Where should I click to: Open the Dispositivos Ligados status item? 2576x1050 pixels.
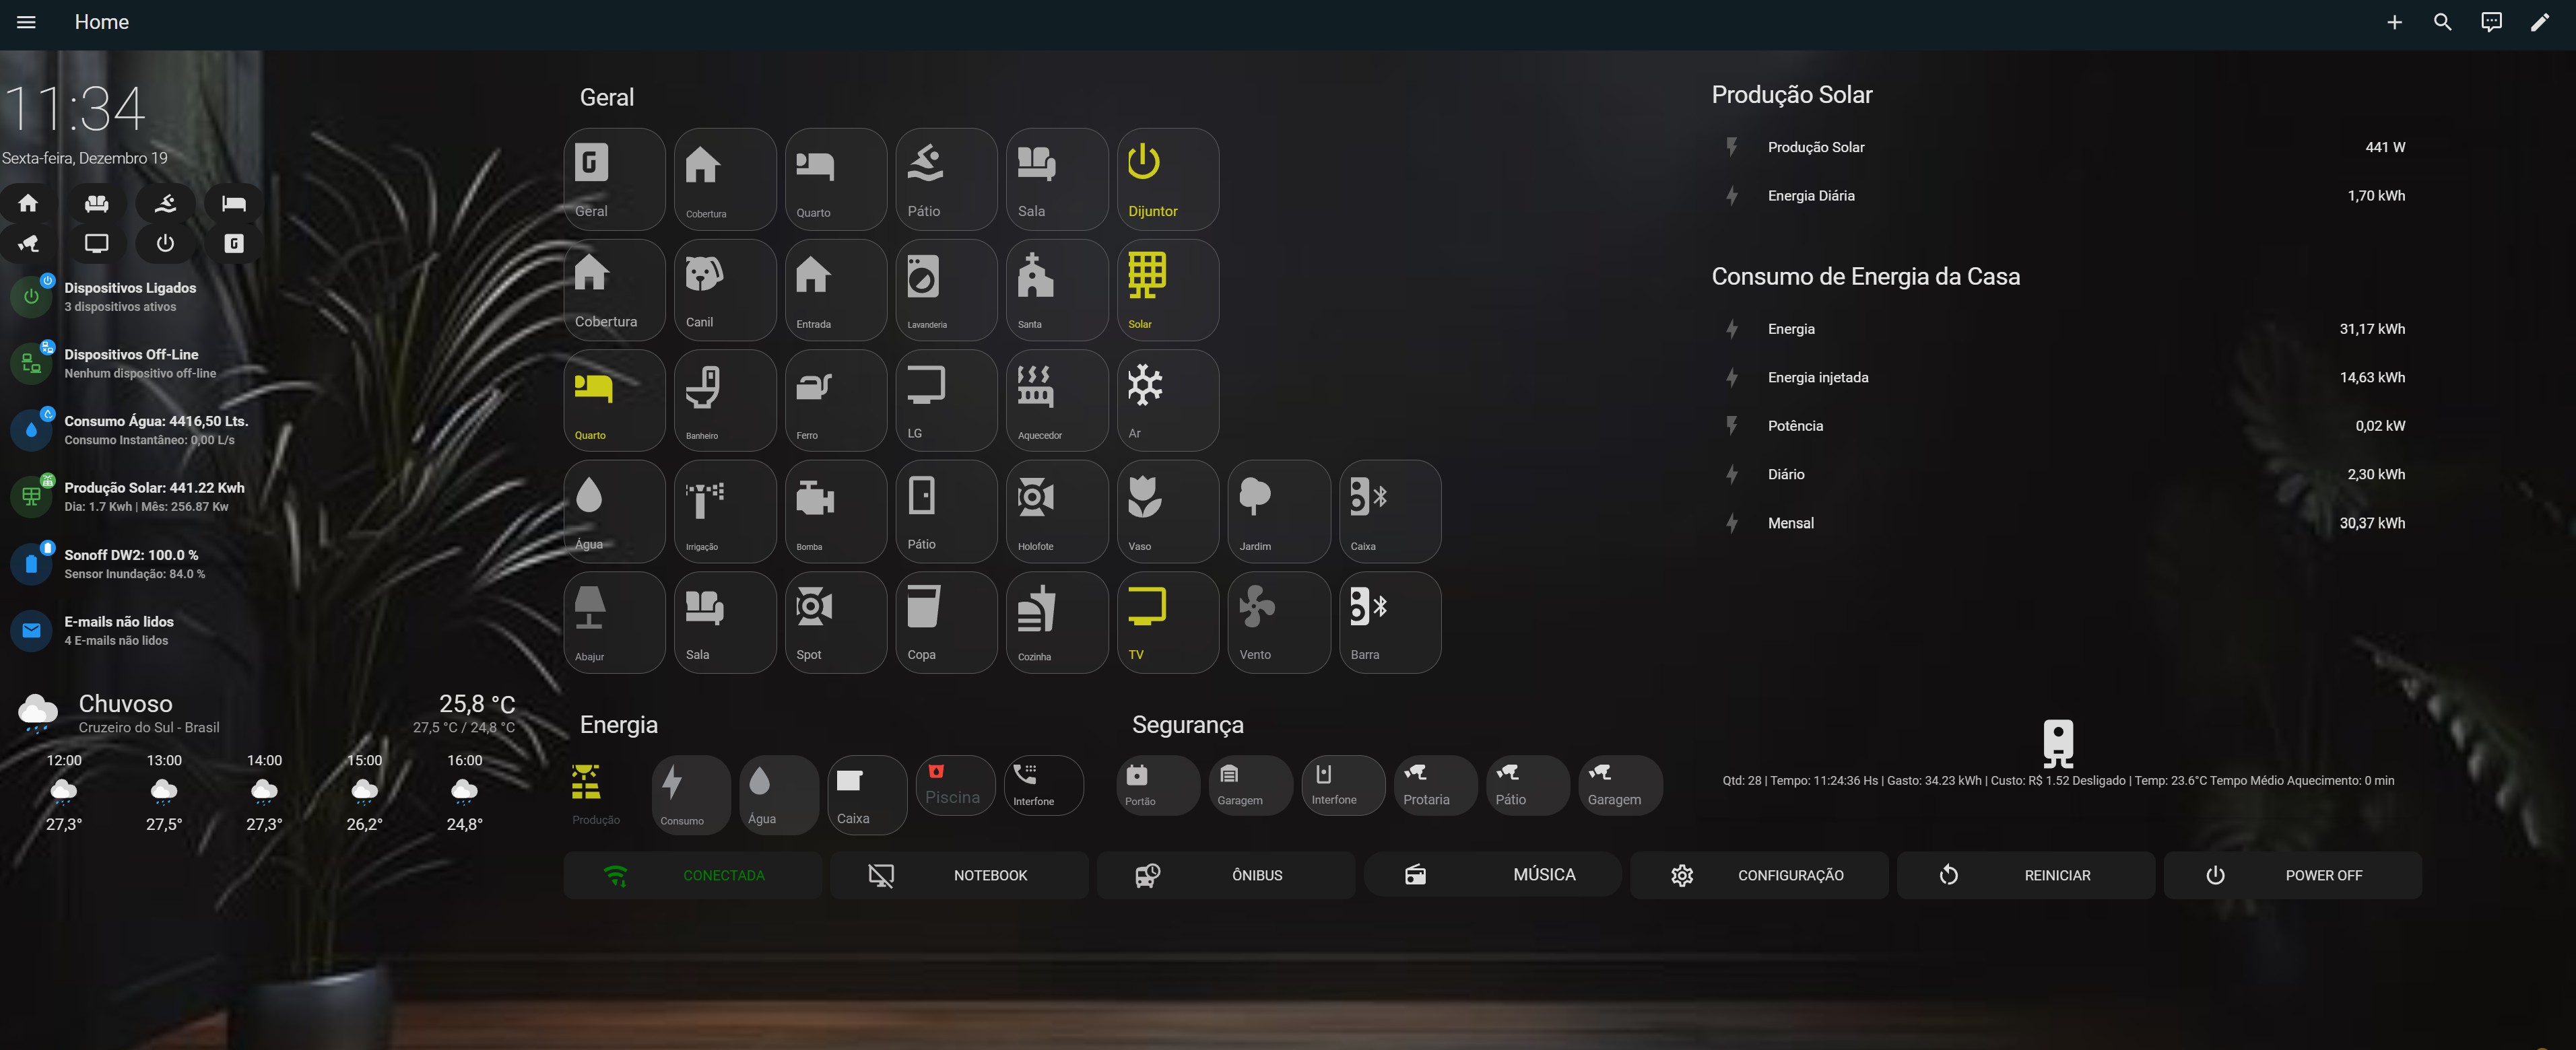pos(130,297)
